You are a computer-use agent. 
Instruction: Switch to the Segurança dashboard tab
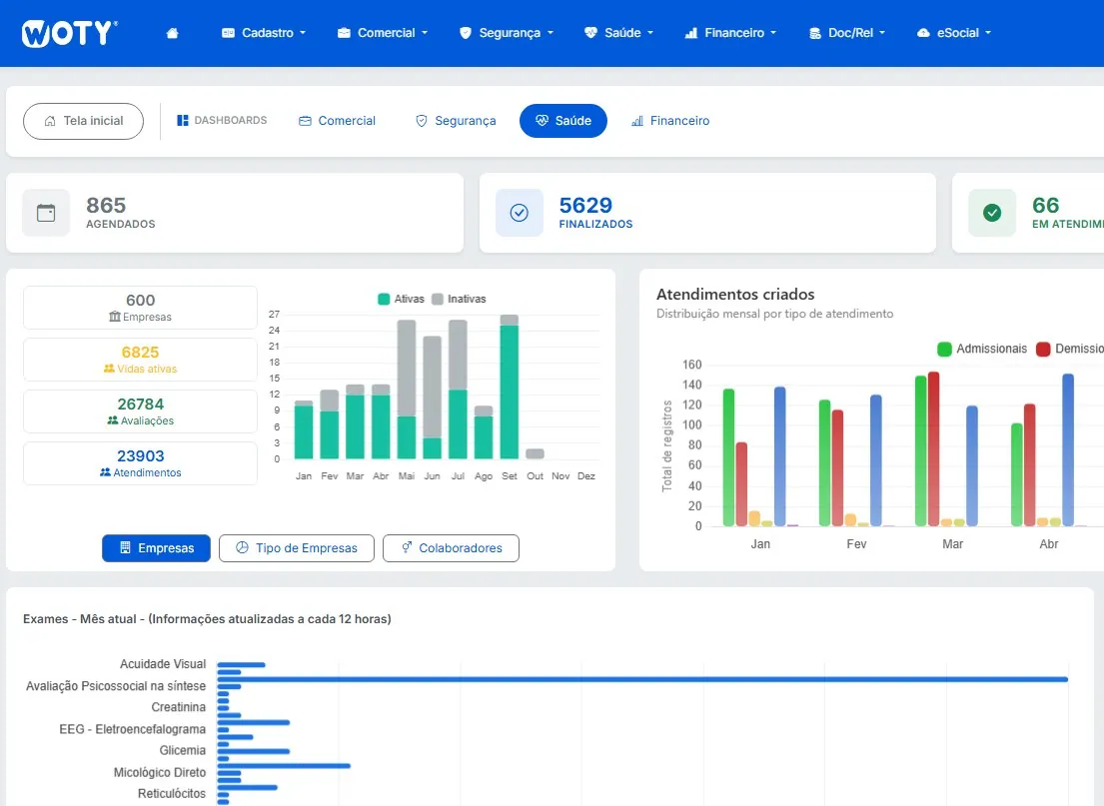point(456,121)
